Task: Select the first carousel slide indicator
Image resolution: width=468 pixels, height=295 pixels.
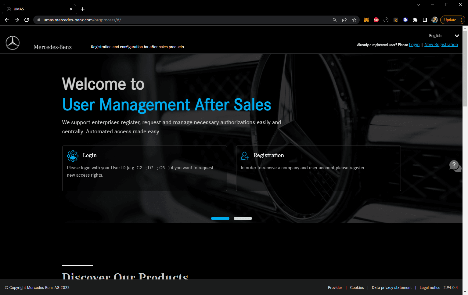Action: point(220,218)
